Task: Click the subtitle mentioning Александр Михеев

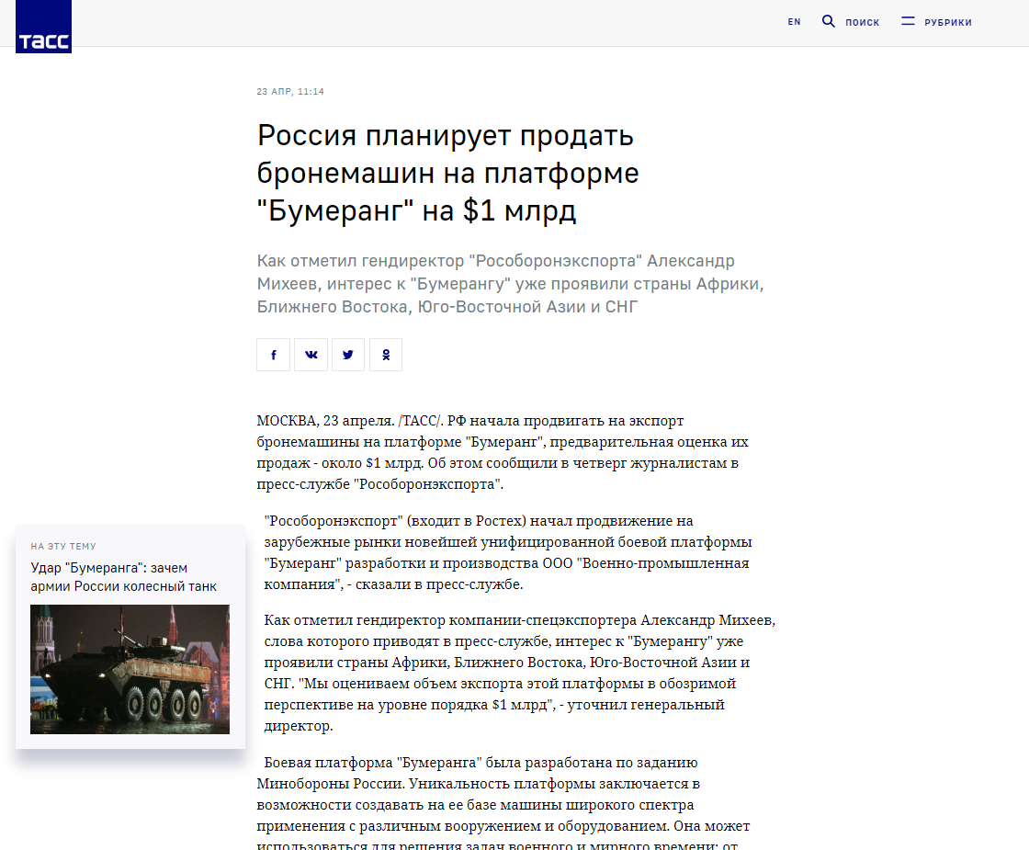Action: click(510, 284)
